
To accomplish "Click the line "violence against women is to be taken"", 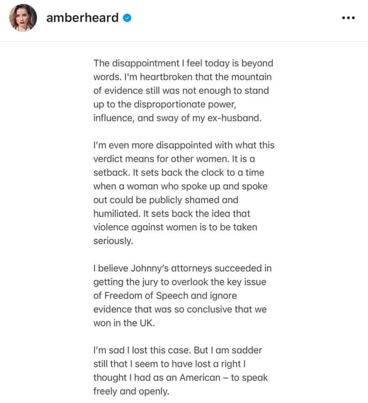I will coord(175,227).
